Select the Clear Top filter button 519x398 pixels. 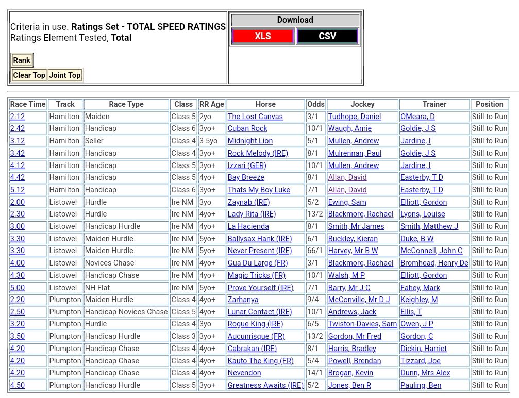[x=29, y=75]
